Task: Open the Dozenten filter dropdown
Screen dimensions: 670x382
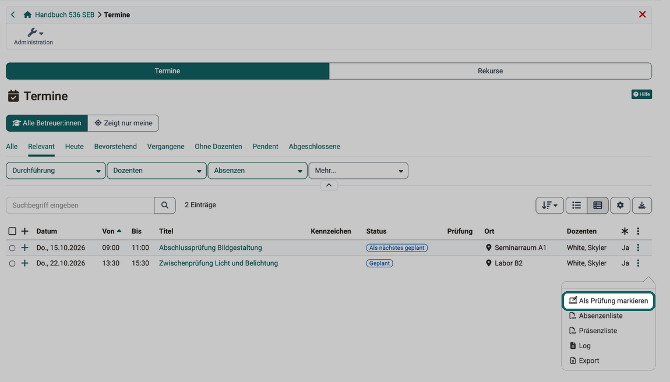Action: pos(156,171)
